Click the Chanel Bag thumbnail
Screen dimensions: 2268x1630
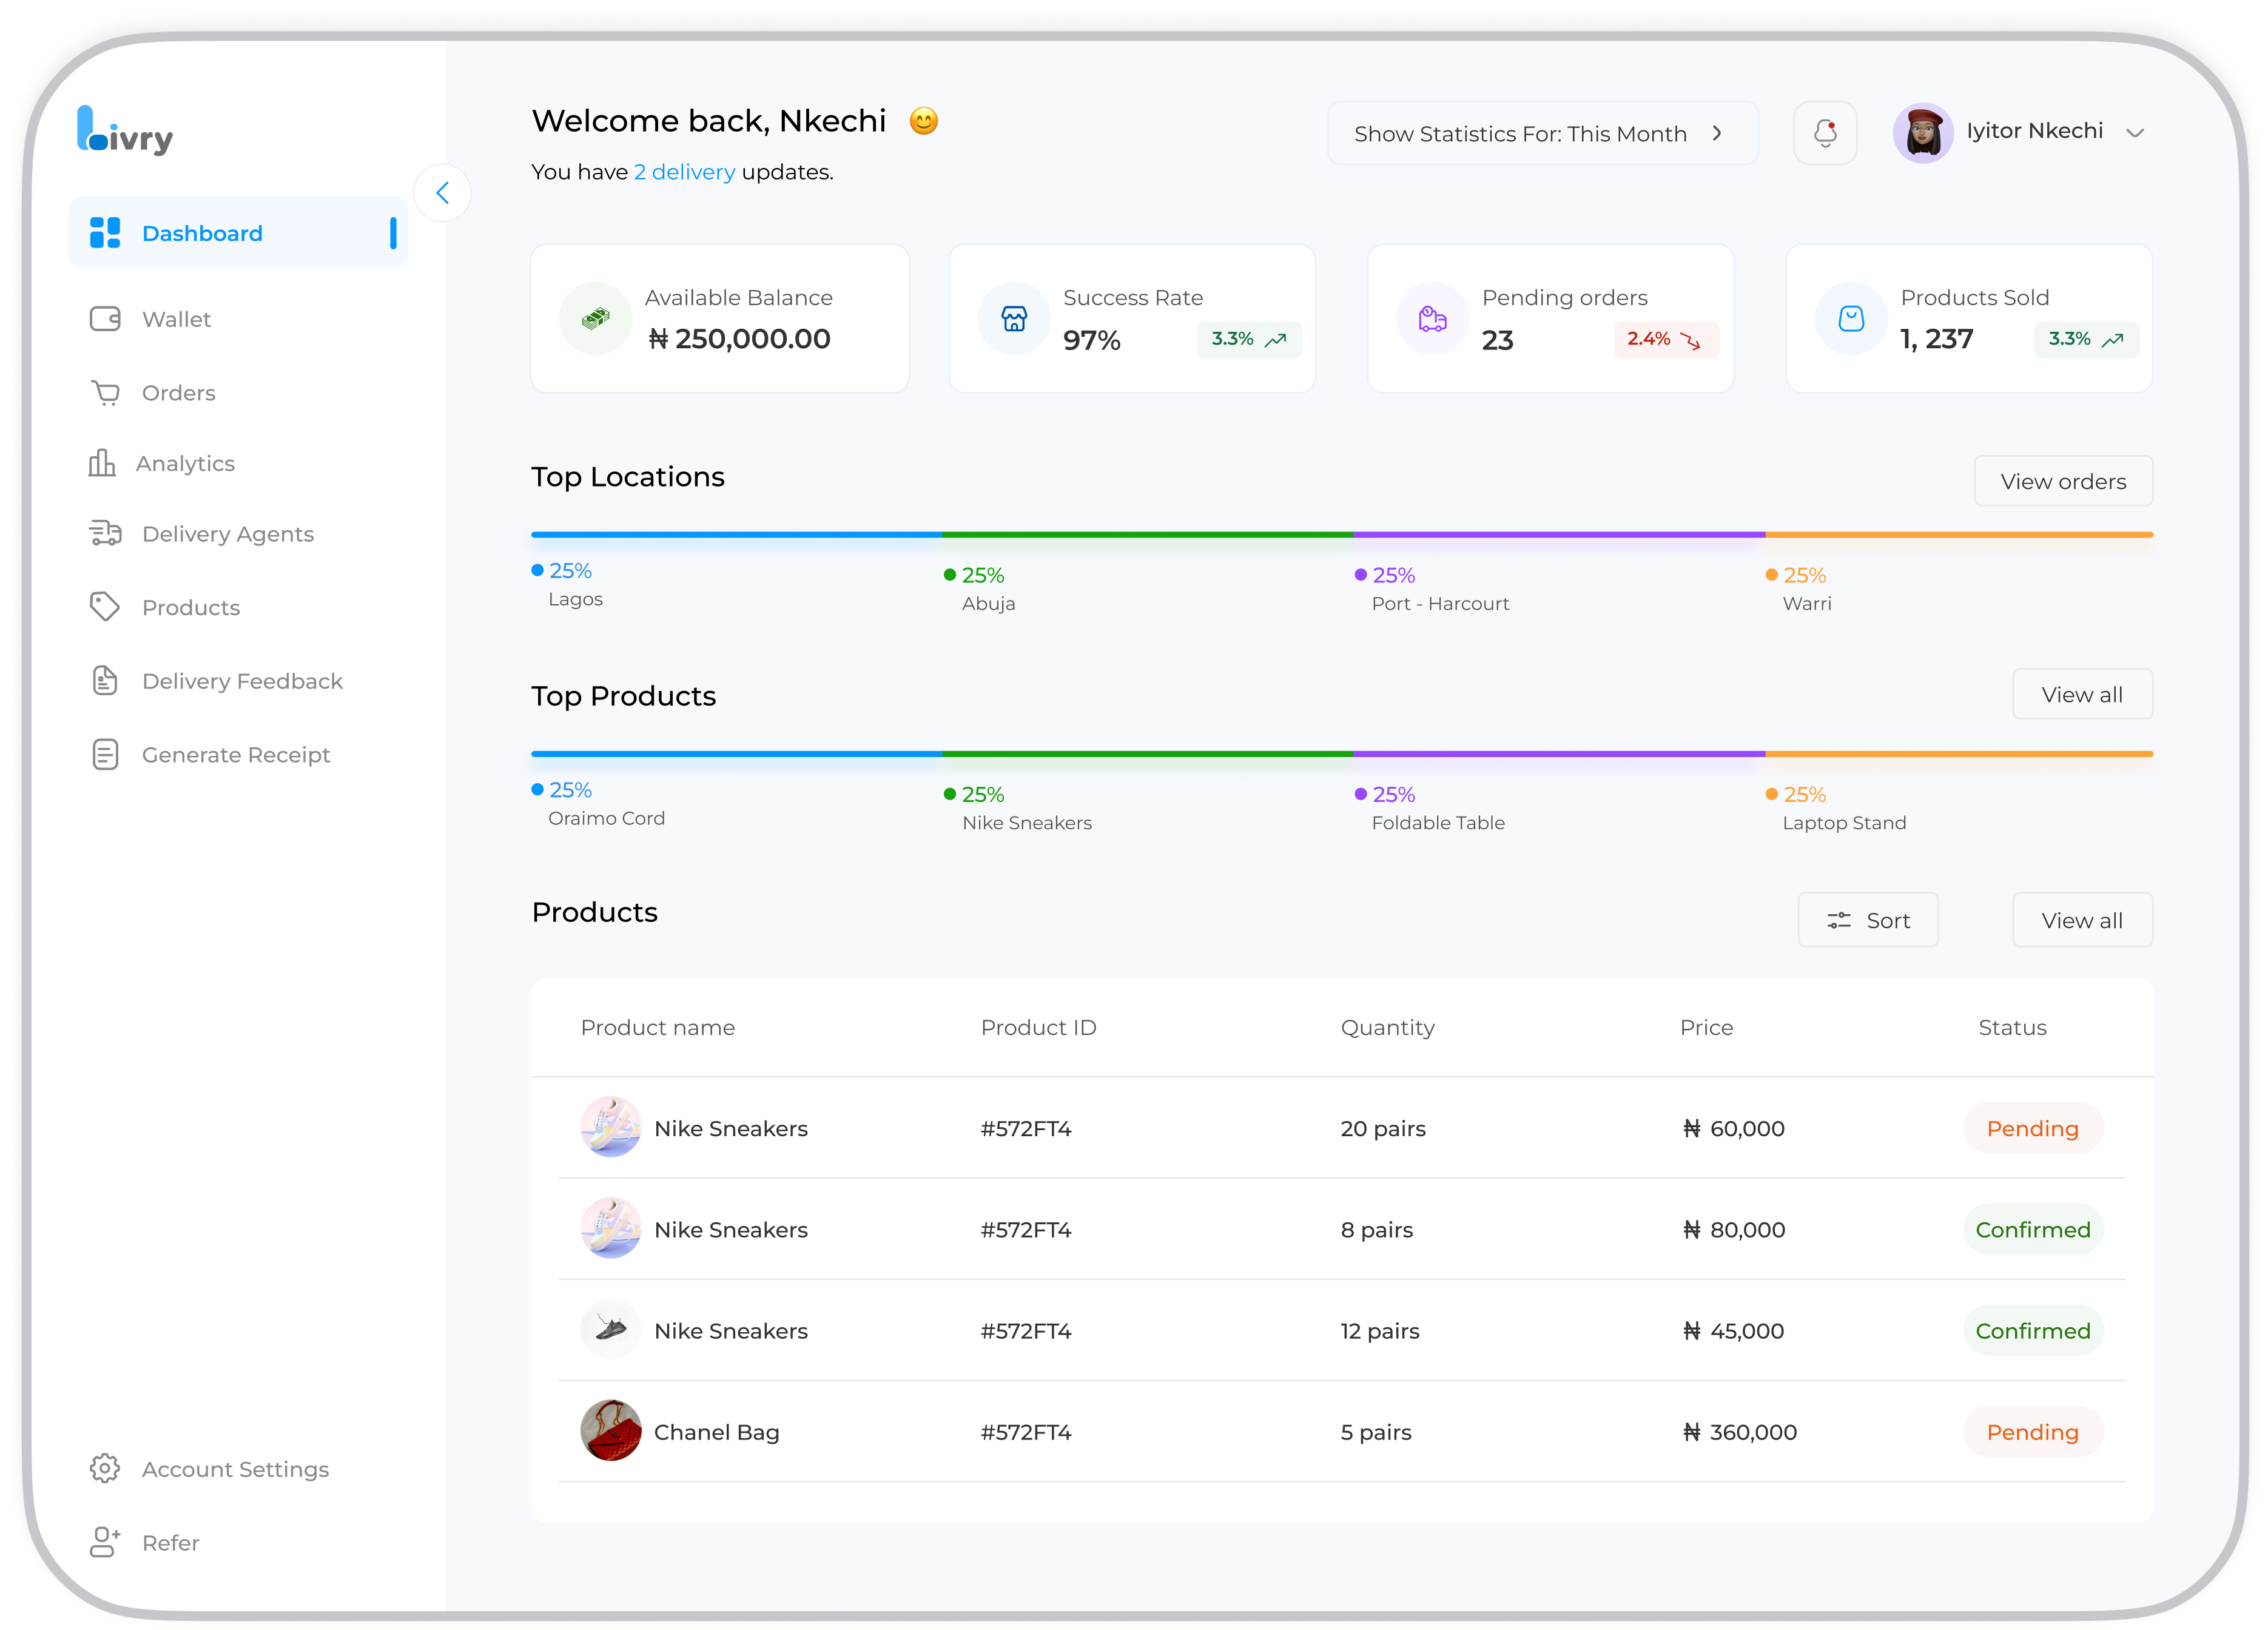pos(611,1430)
